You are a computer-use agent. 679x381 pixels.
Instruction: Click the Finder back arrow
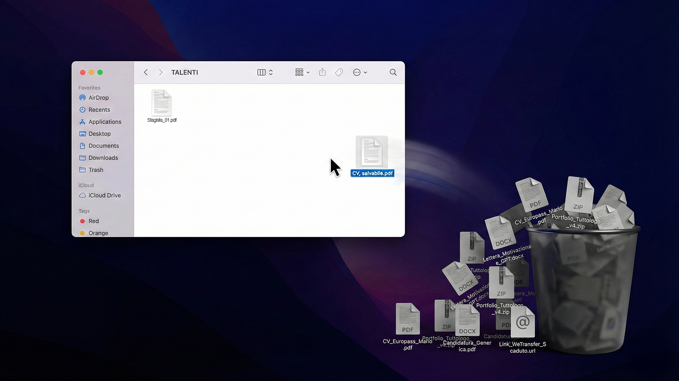pyautogui.click(x=146, y=72)
